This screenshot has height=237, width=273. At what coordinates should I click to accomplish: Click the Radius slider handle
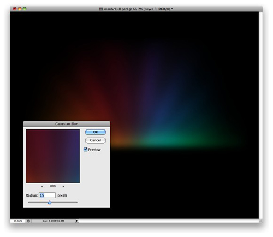click(50, 203)
